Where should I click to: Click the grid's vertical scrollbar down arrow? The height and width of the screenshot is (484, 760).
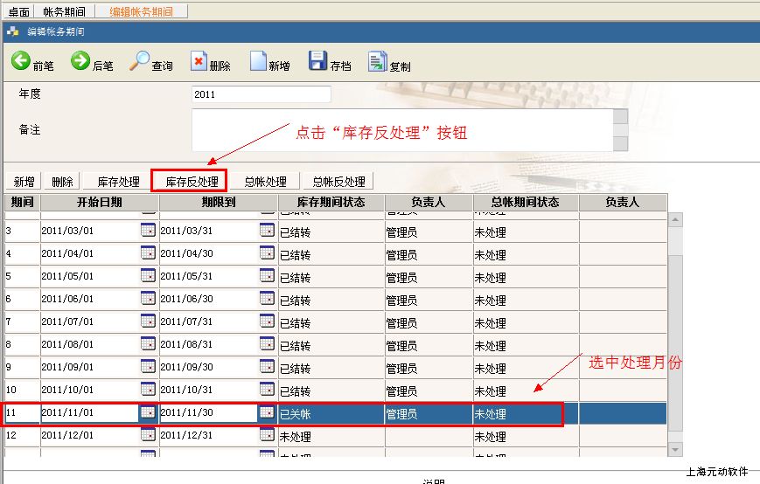pyautogui.click(x=675, y=449)
